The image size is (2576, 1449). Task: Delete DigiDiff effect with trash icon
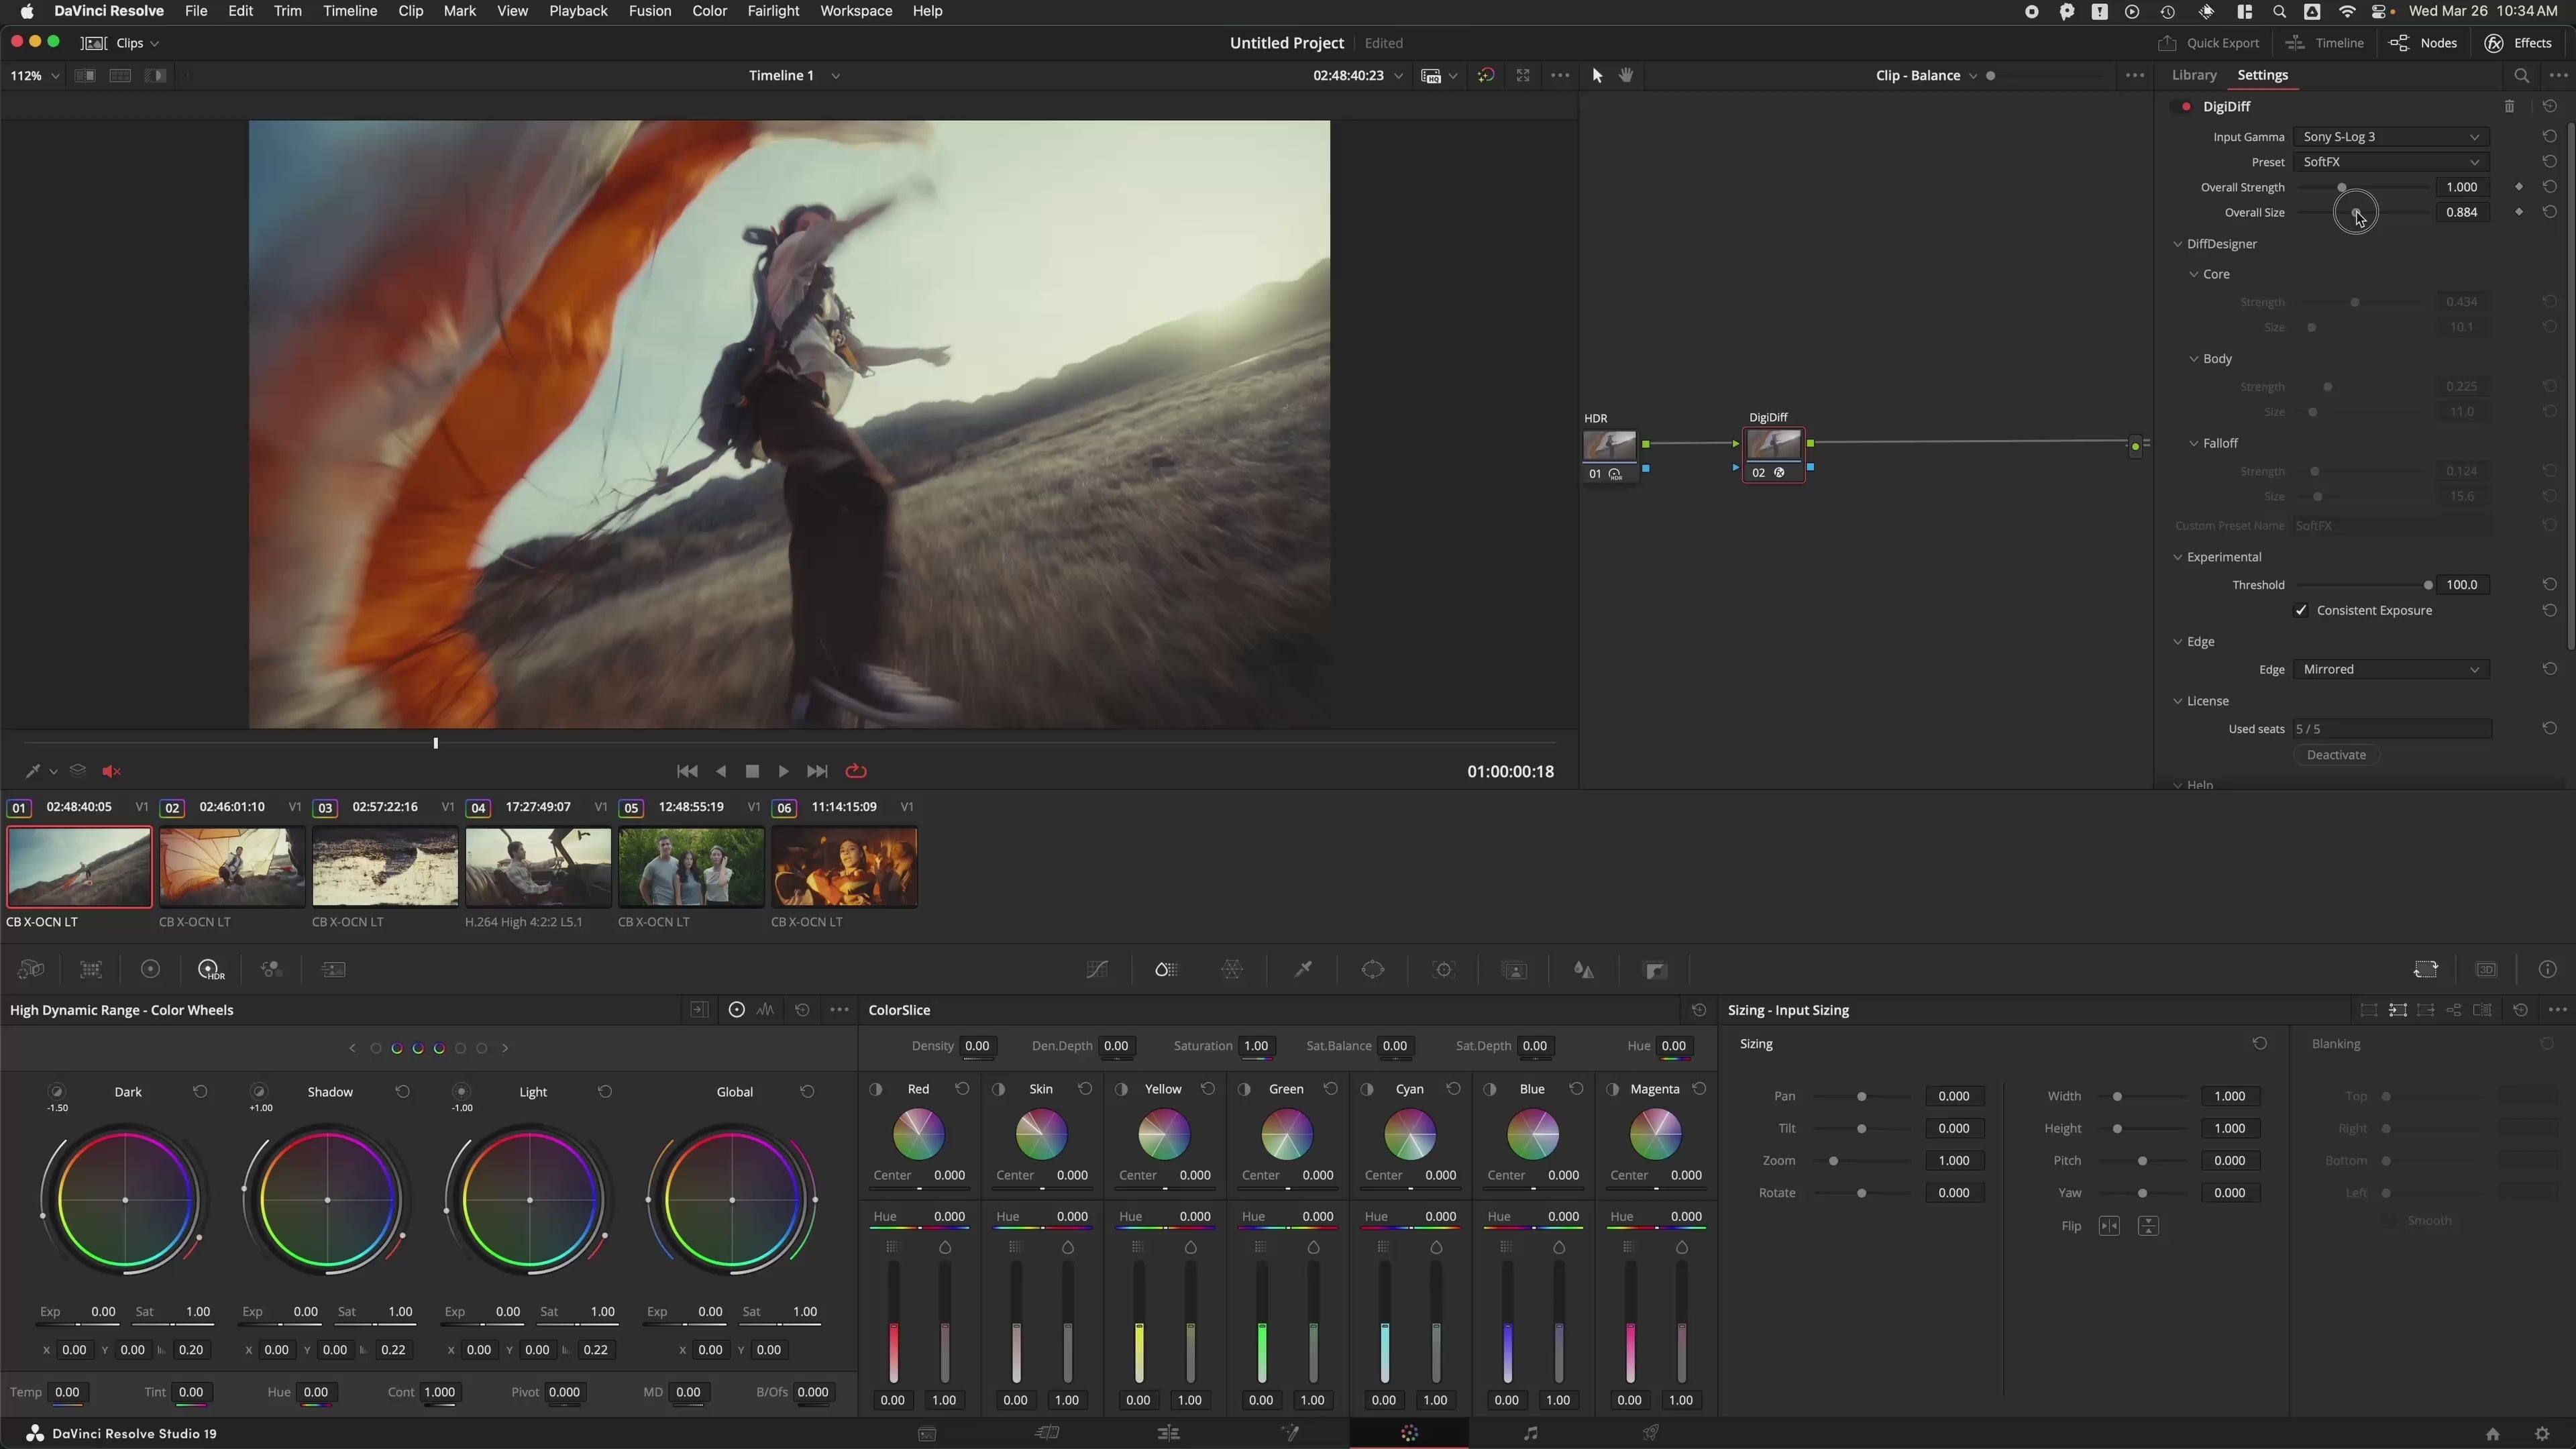click(2509, 106)
